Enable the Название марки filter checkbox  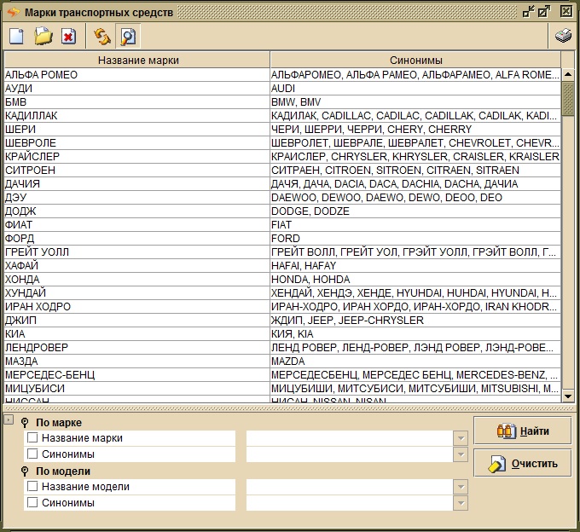(32, 437)
